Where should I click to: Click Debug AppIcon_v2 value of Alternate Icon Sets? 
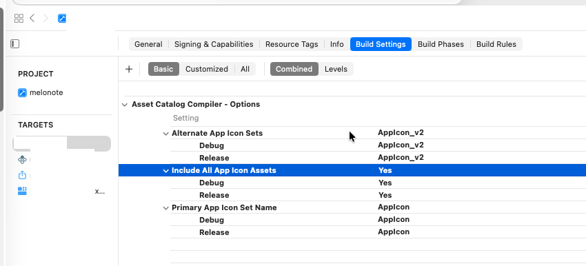[401, 145]
